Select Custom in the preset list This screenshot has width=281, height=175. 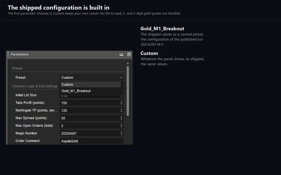click(x=91, y=84)
